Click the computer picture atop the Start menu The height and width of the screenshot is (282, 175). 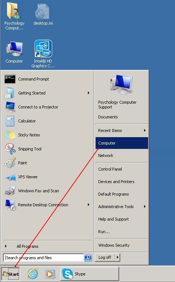122,84
